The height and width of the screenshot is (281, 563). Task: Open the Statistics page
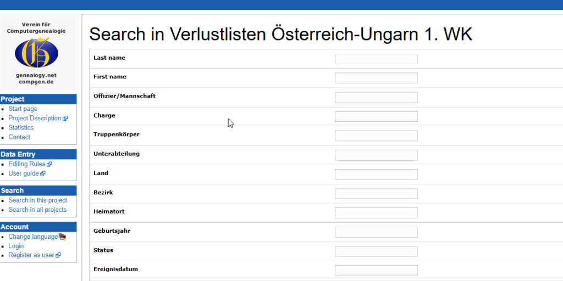[x=21, y=127]
